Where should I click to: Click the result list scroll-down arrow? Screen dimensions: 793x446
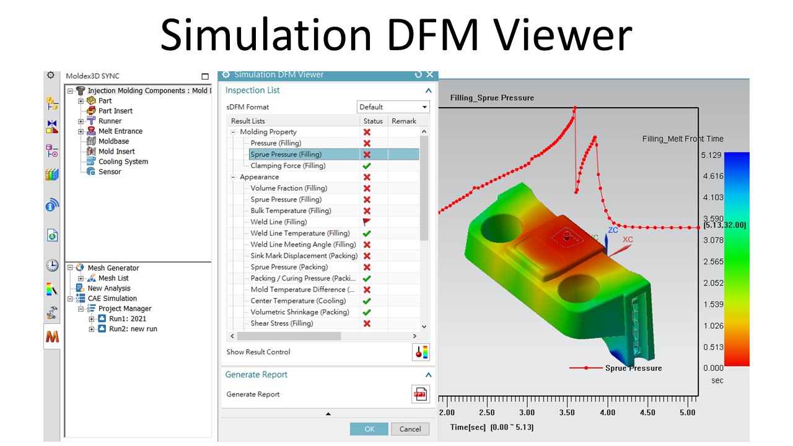coord(424,326)
